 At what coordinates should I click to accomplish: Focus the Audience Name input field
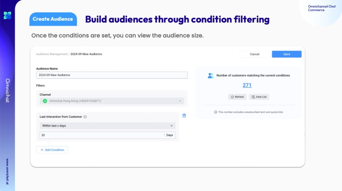pyautogui.click(x=112, y=75)
